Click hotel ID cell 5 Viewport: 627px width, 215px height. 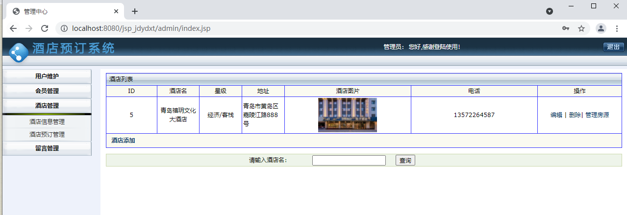[x=131, y=115]
